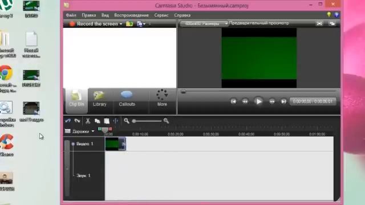Click the Import media folder icon
The image size is (365, 205).
(129, 24)
